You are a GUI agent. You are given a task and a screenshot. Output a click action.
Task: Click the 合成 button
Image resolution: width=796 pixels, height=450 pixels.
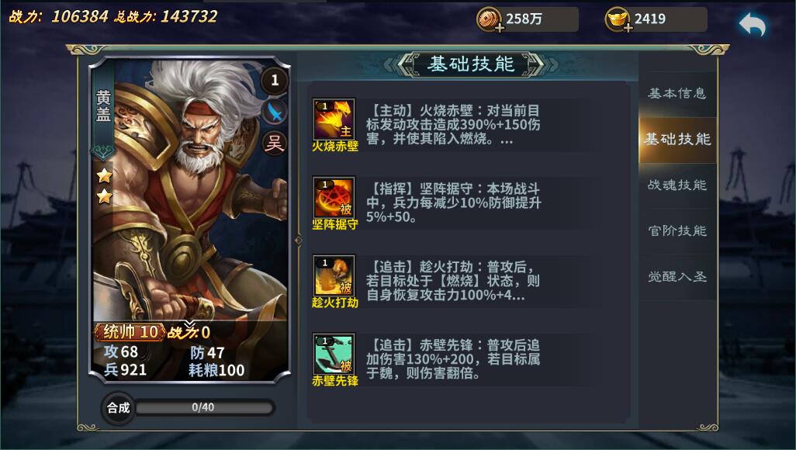coord(118,407)
